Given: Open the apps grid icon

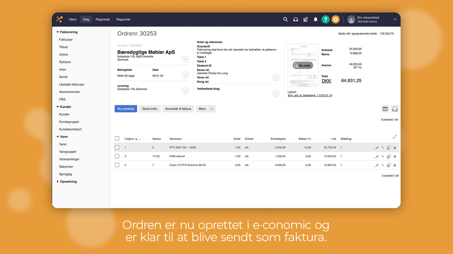Looking at the screenshot, I should point(305,19).
